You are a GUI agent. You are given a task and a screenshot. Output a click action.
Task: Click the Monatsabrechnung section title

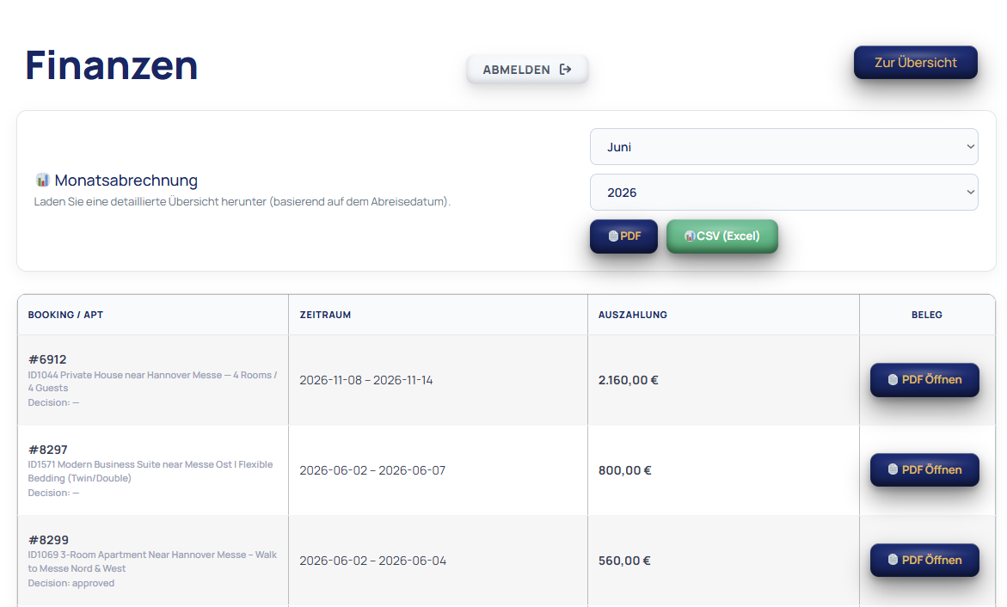tap(126, 180)
